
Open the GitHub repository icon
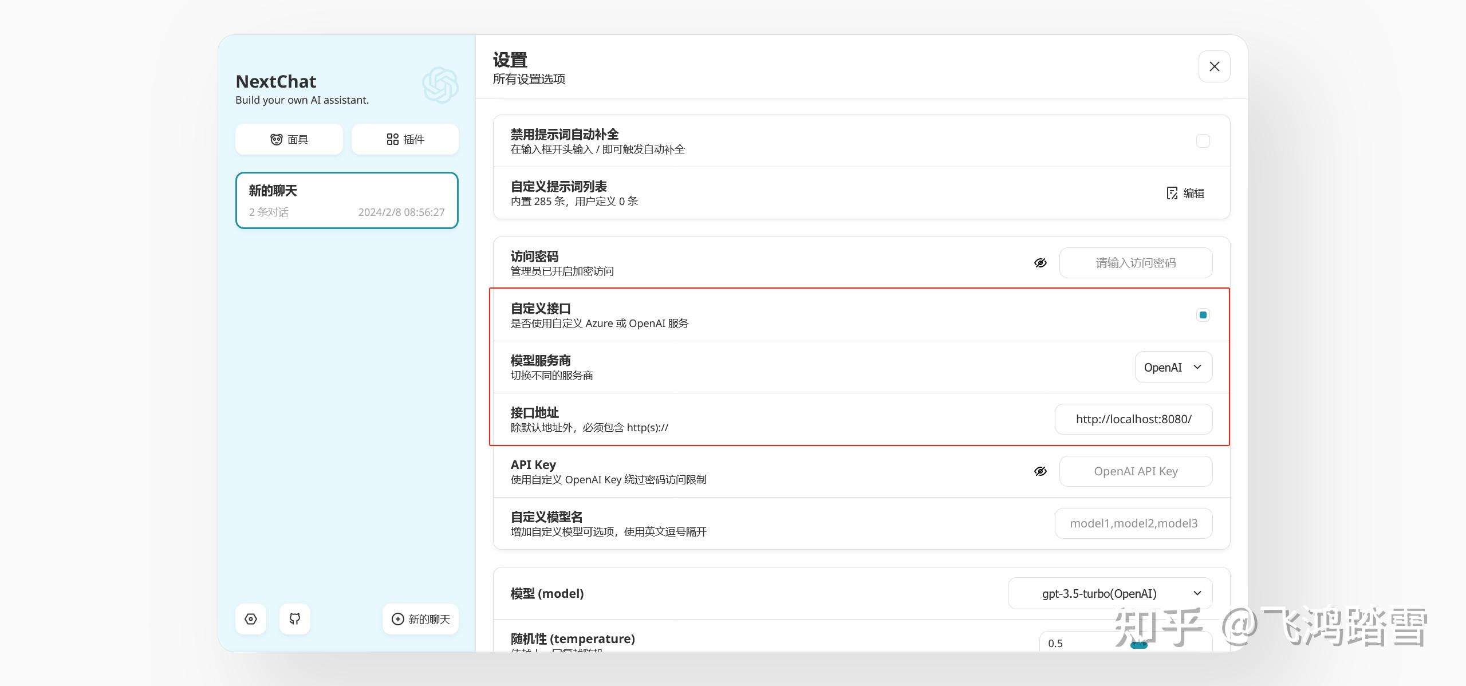(295, 619)
